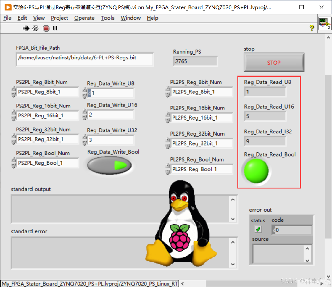332x287 pixels.
Task: Click the front panel vertical scrollbar up arrow
Action: pos(328,38)
